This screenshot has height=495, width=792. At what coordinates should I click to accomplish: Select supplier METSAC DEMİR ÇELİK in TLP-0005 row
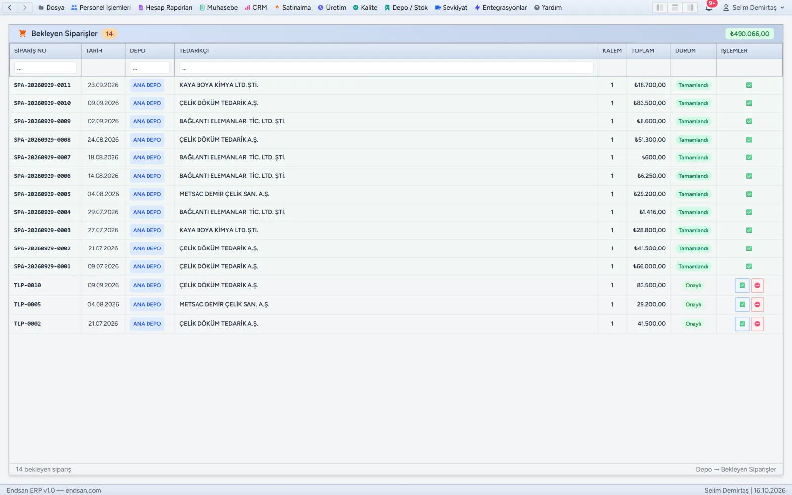click(x=224, y=304)
